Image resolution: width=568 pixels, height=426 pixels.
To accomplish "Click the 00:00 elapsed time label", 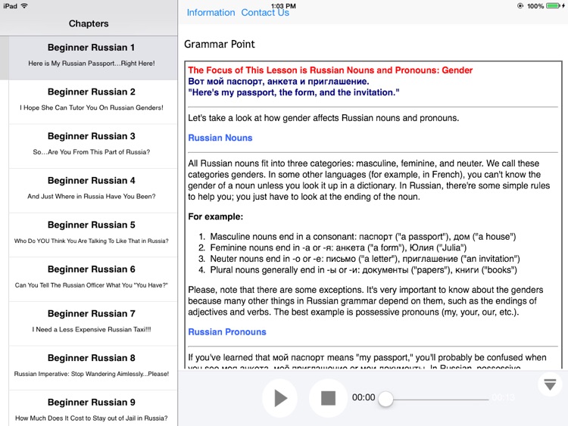I will (x=364, y=397).
